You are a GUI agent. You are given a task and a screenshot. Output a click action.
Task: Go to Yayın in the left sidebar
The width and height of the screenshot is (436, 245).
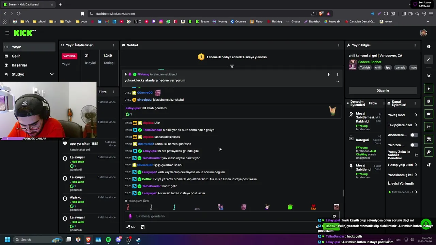[x=29, y=47]
